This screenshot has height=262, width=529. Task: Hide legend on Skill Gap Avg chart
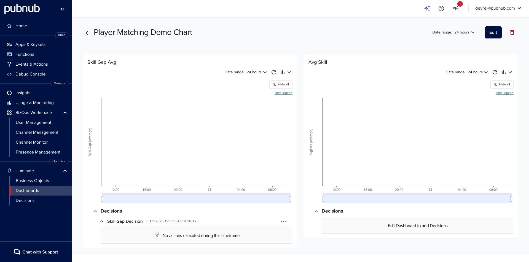[283, 93]
